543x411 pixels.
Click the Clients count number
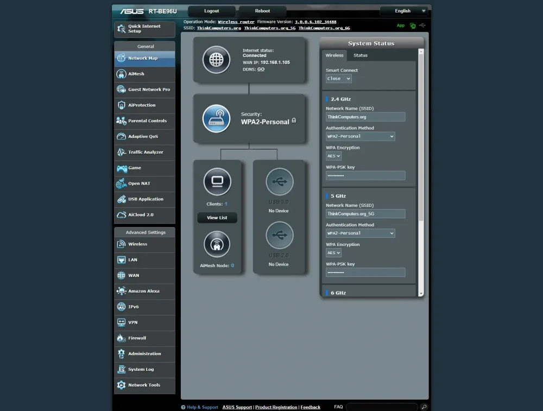(226, 204)
